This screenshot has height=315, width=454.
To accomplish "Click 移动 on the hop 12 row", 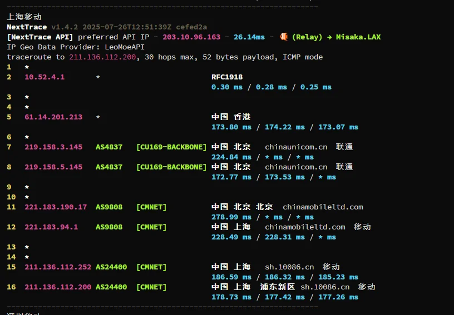I will (362, 227).
